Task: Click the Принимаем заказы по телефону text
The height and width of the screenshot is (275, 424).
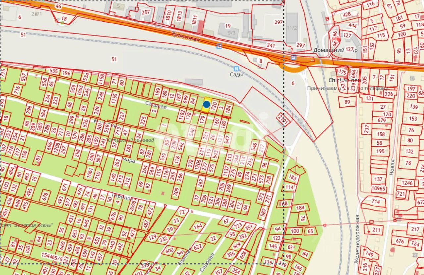Action: pos(347,88)
